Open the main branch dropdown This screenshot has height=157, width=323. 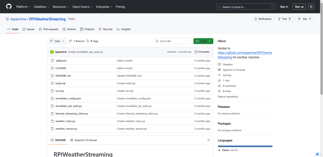coord(57,41)
